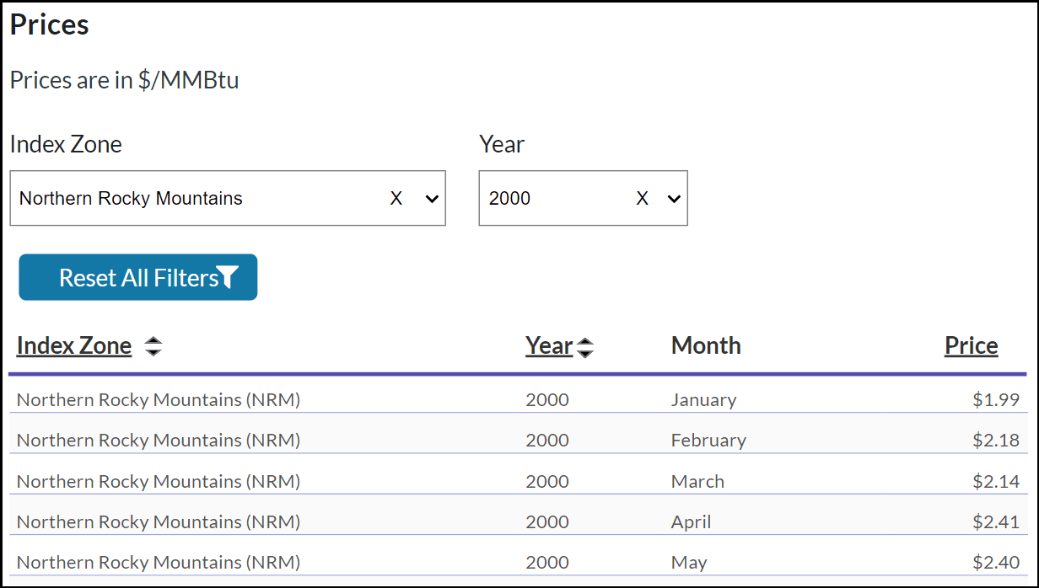Screen dimensions: 1039x588
Task: Sort table by Price column header
Action: pyautogui.click(x=971, y=346)
